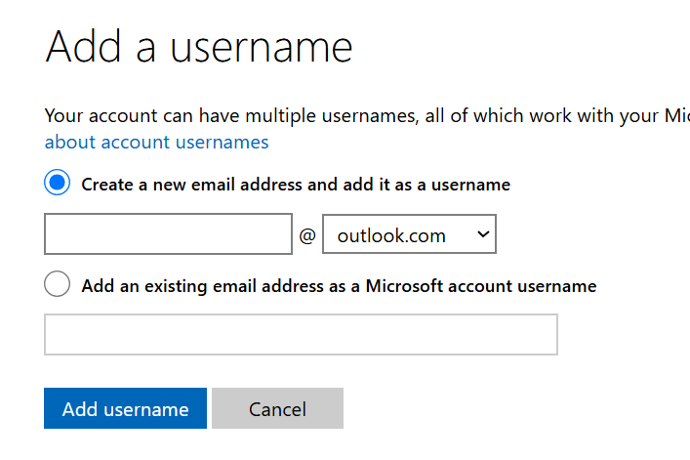Viewport: 690px width, 460px height.
Task: Click the Cancel button
Action: coord(278,408)
